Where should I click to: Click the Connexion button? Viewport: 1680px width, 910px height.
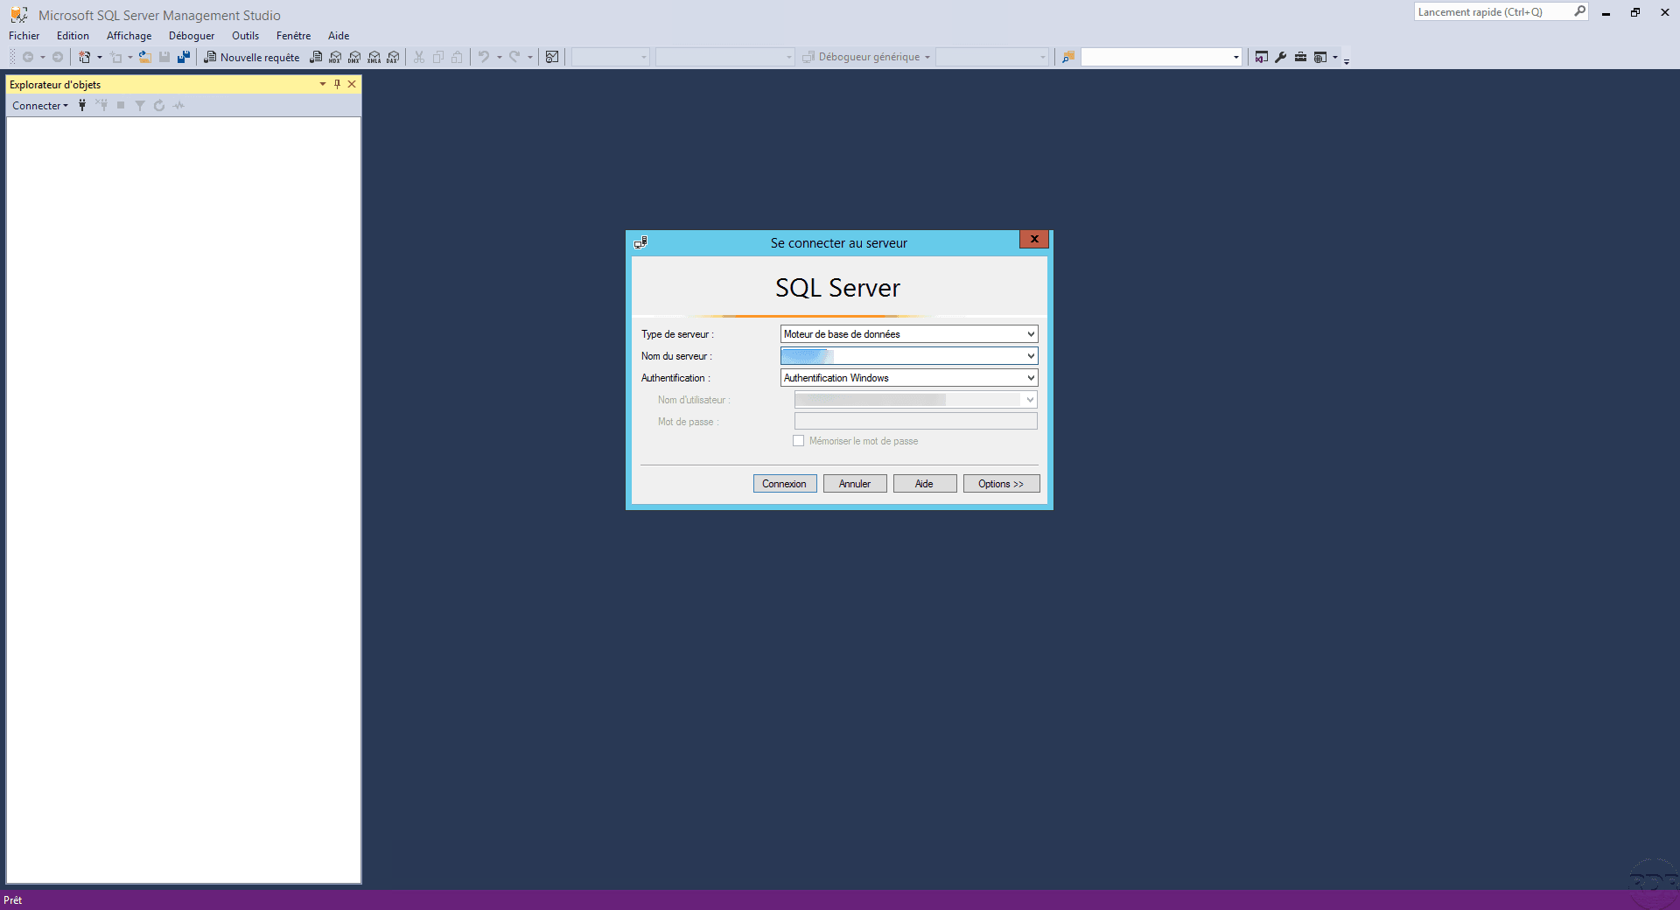click(785, 484)
